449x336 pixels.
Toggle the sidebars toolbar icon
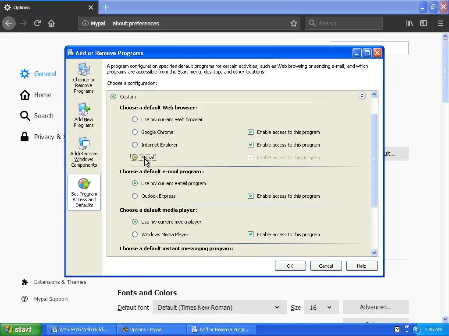pos(424,24)
